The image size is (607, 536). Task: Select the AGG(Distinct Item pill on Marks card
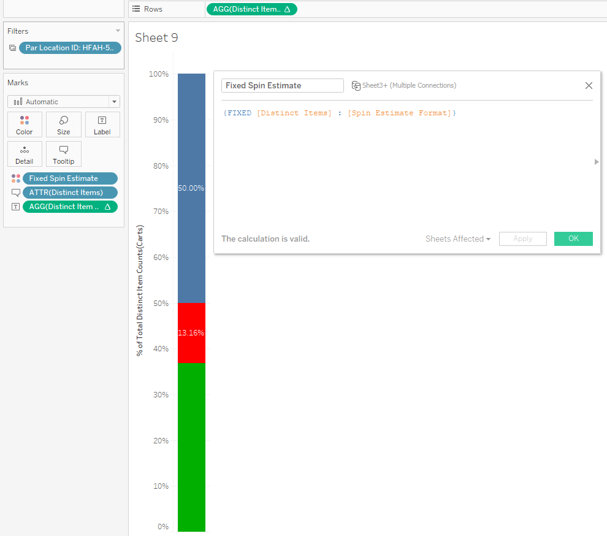click(x=70, y=207)
